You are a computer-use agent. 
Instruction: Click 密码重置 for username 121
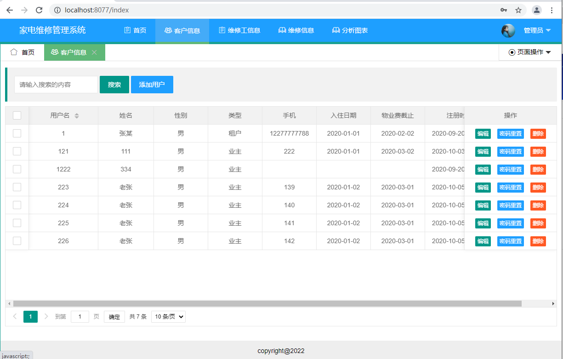tap(511, 152)
